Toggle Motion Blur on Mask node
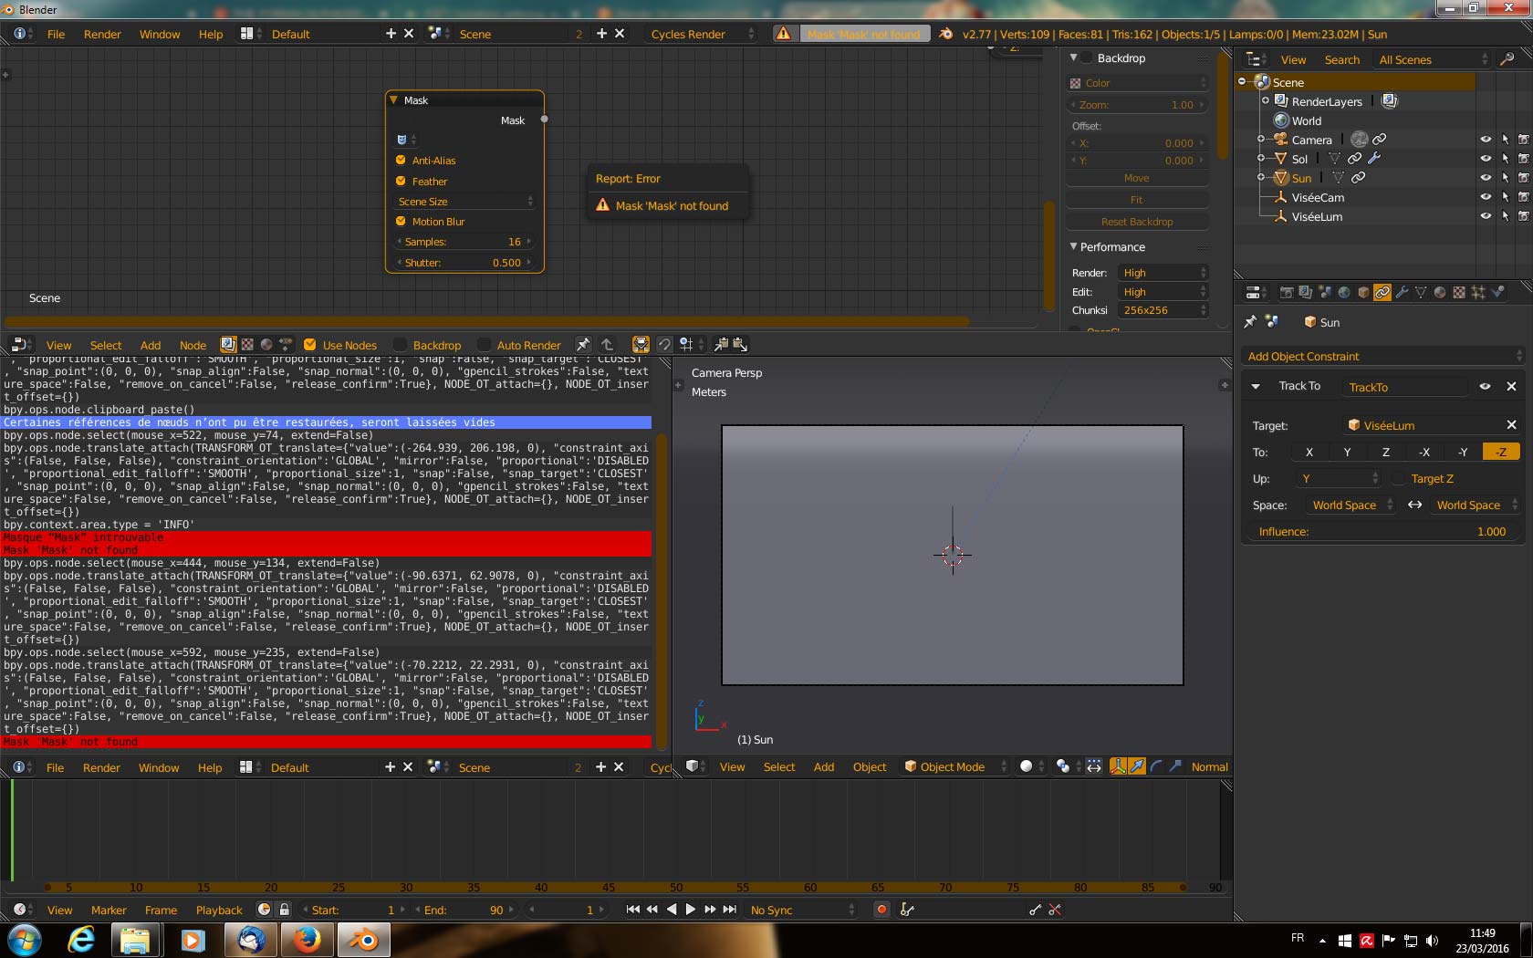Image resolution: width=1533 pixels, height=958 pixels. tap(401, 221)
